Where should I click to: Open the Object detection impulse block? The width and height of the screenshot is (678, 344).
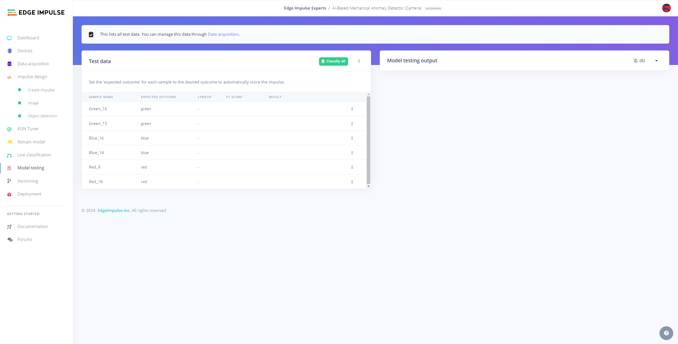pyautogui.click(x=42, y=116)
